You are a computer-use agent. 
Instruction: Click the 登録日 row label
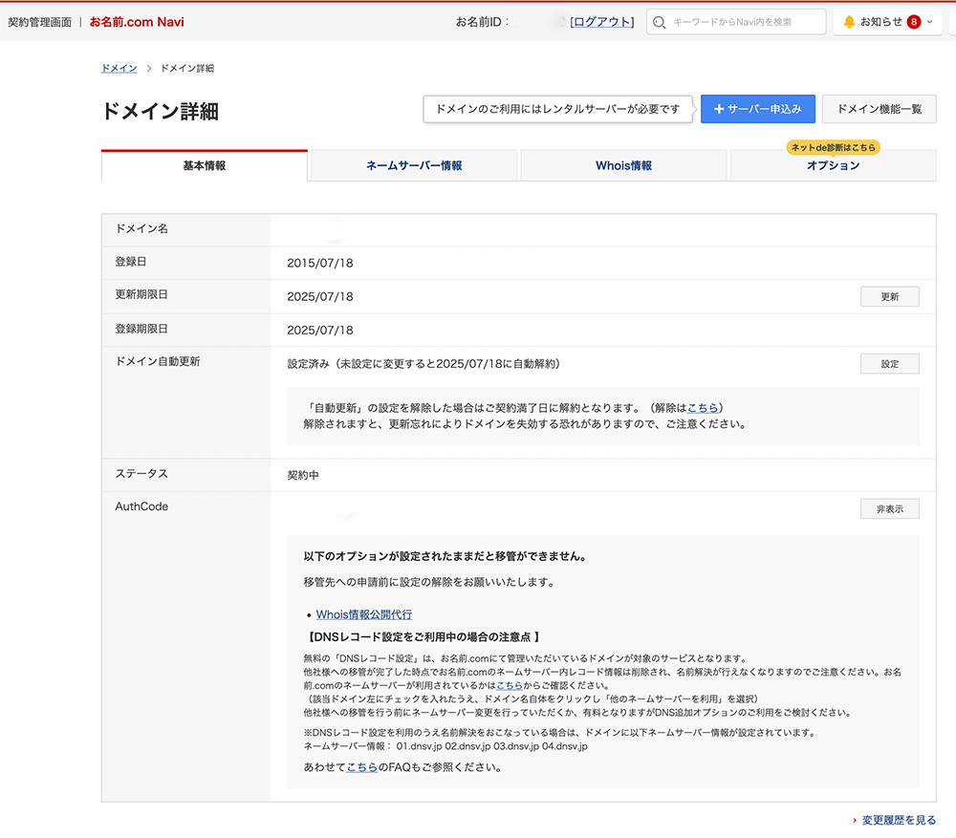[x=130, y=262]
